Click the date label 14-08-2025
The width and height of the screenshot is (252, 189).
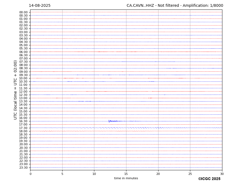tap(39, 6)
